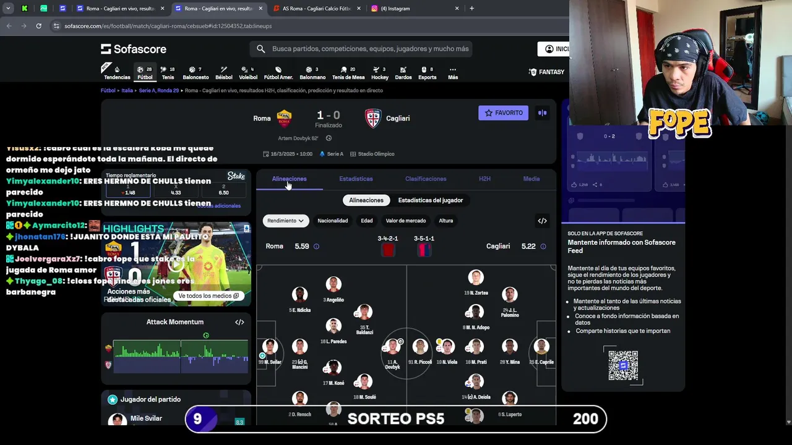Viewport: 792px width, 445px height.
Task: Click Ve todos los medios button
Action: [x=209, y=295]
